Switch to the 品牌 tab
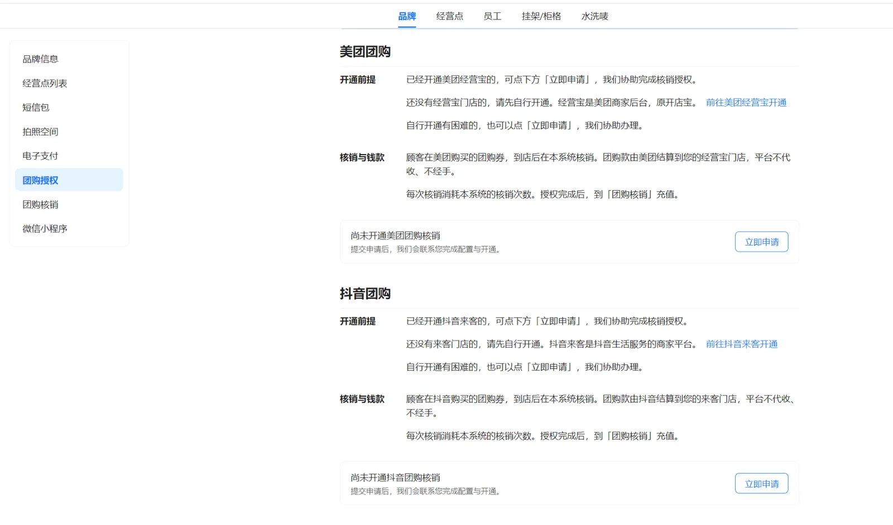This screenshot has height=525, width=893. [x=407, y=16]
